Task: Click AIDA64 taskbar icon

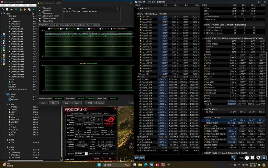Action: 157,165
